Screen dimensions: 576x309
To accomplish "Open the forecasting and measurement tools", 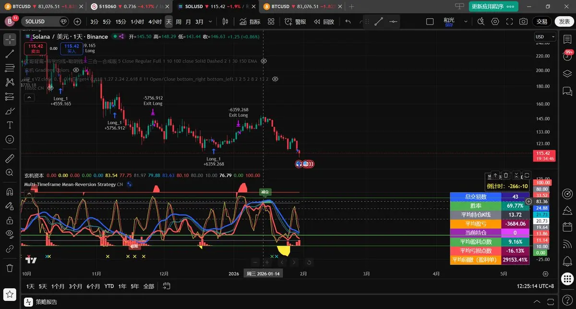I will (10, 96).
